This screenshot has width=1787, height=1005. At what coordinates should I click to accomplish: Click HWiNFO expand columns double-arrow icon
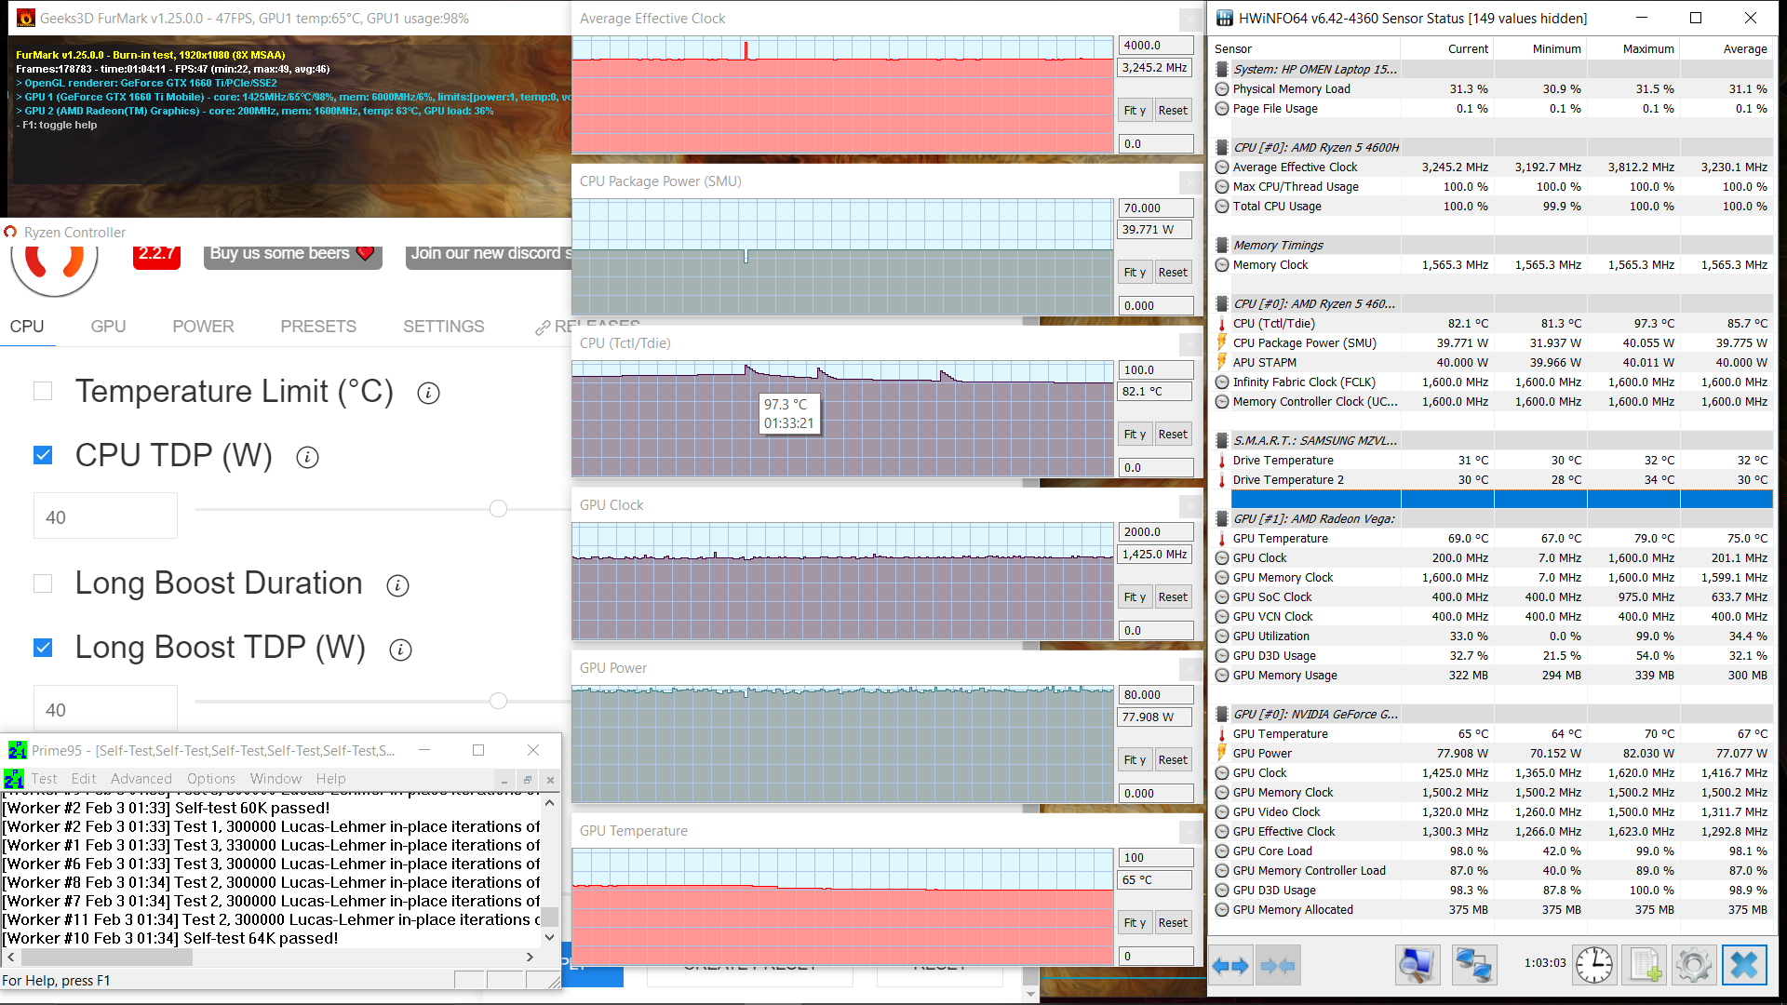click(x=1230, y=966)
